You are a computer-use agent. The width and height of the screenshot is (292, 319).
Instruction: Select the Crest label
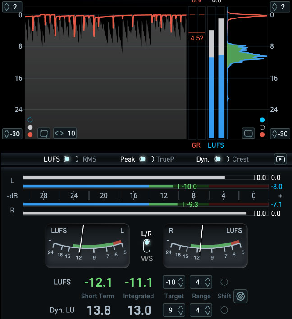point(241,159)
